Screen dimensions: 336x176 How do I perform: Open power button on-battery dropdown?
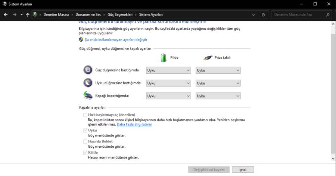tap(168, 70)
